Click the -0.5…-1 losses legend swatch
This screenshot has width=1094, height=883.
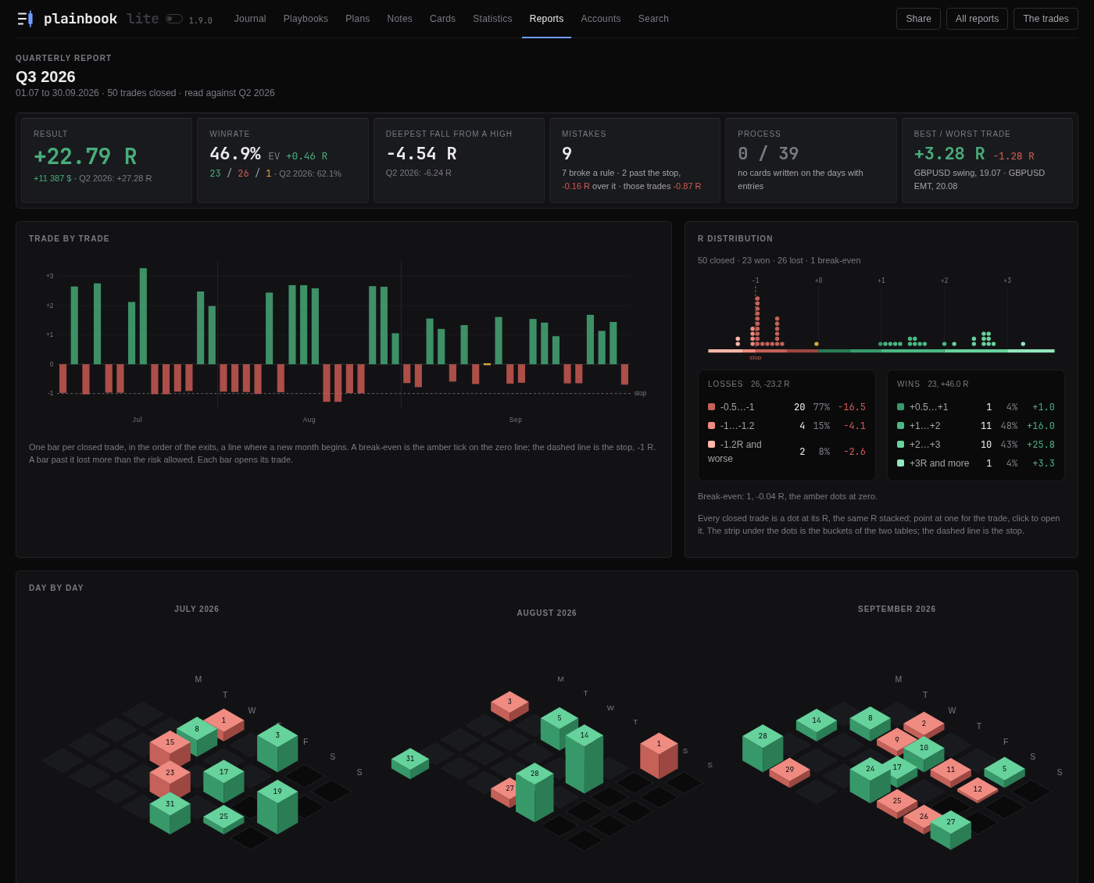711,407
